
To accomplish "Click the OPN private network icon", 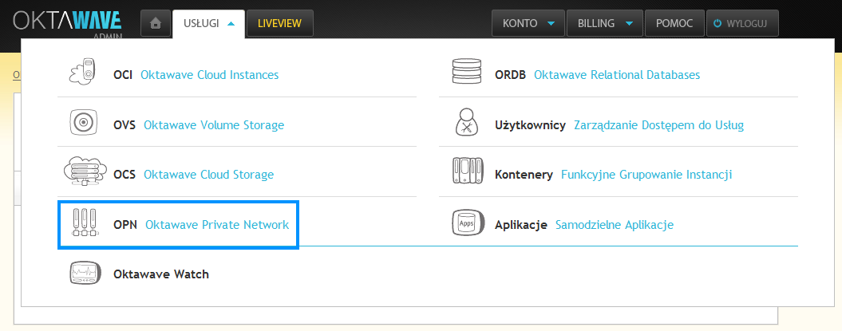I will click(x=85, y=223).
